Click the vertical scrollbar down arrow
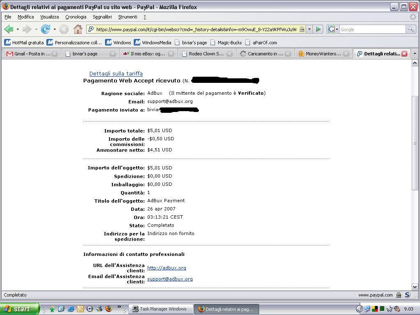The height and width of the screenshot is (315, 420). pos(415,287)
